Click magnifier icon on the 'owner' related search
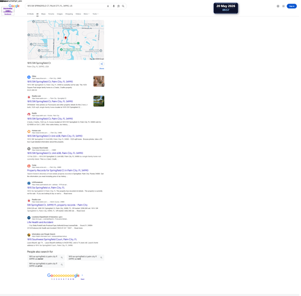Image resolution: width=301 pixels, height=296 pixels. pos(62,257)
